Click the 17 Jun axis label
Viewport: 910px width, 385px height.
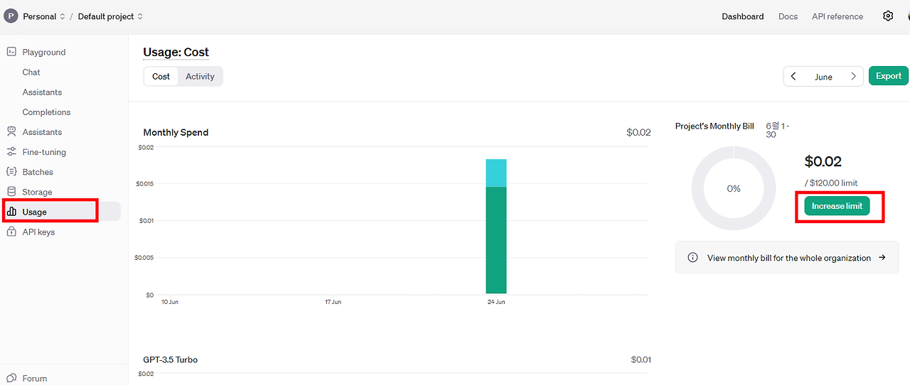click(333, 302)
